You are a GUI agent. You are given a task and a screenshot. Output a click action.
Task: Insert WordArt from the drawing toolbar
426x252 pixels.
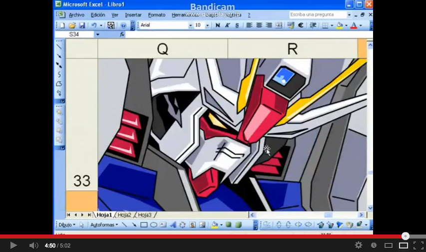click(x=173, y=225)
